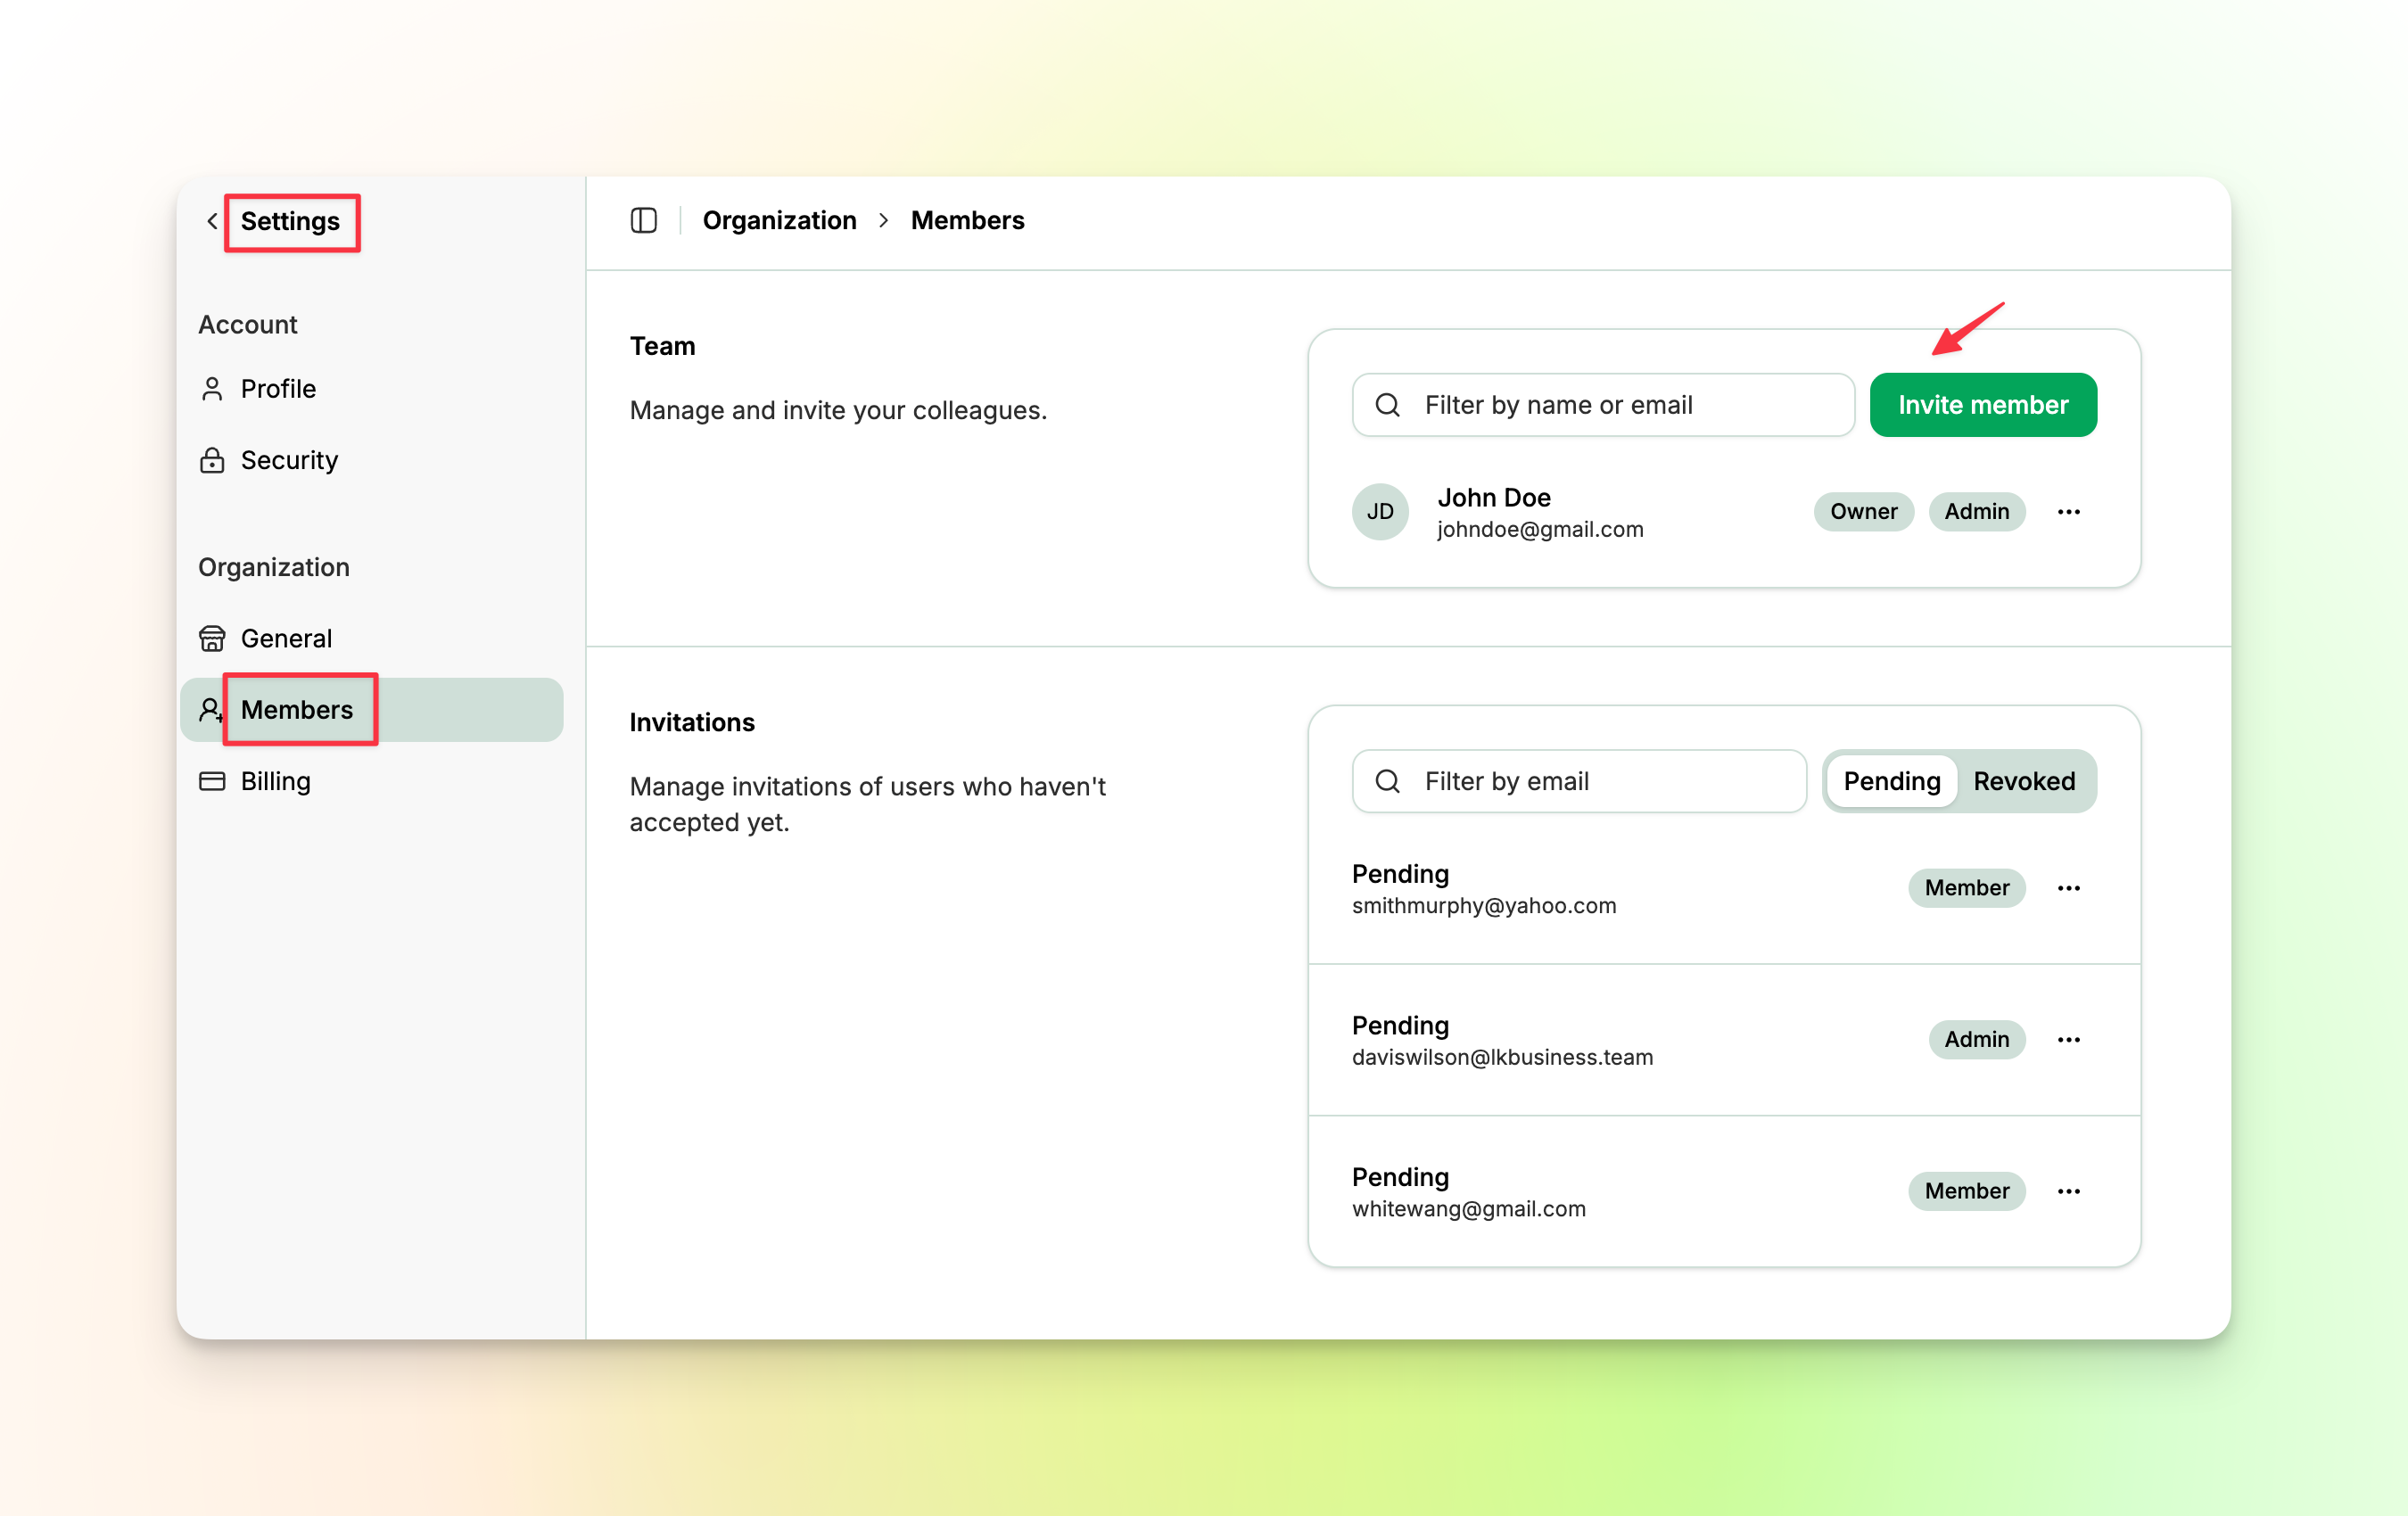
Task: Select Members in the sidebar
Action: [x=296, y=710]
